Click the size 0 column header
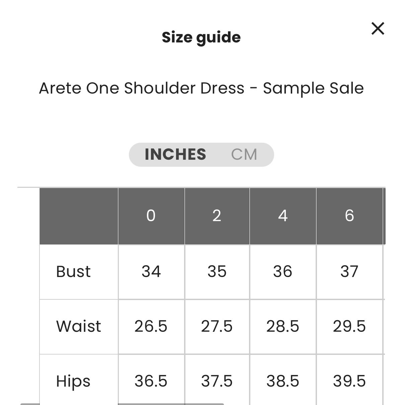 pyautogui.click(x=151, y=216)
